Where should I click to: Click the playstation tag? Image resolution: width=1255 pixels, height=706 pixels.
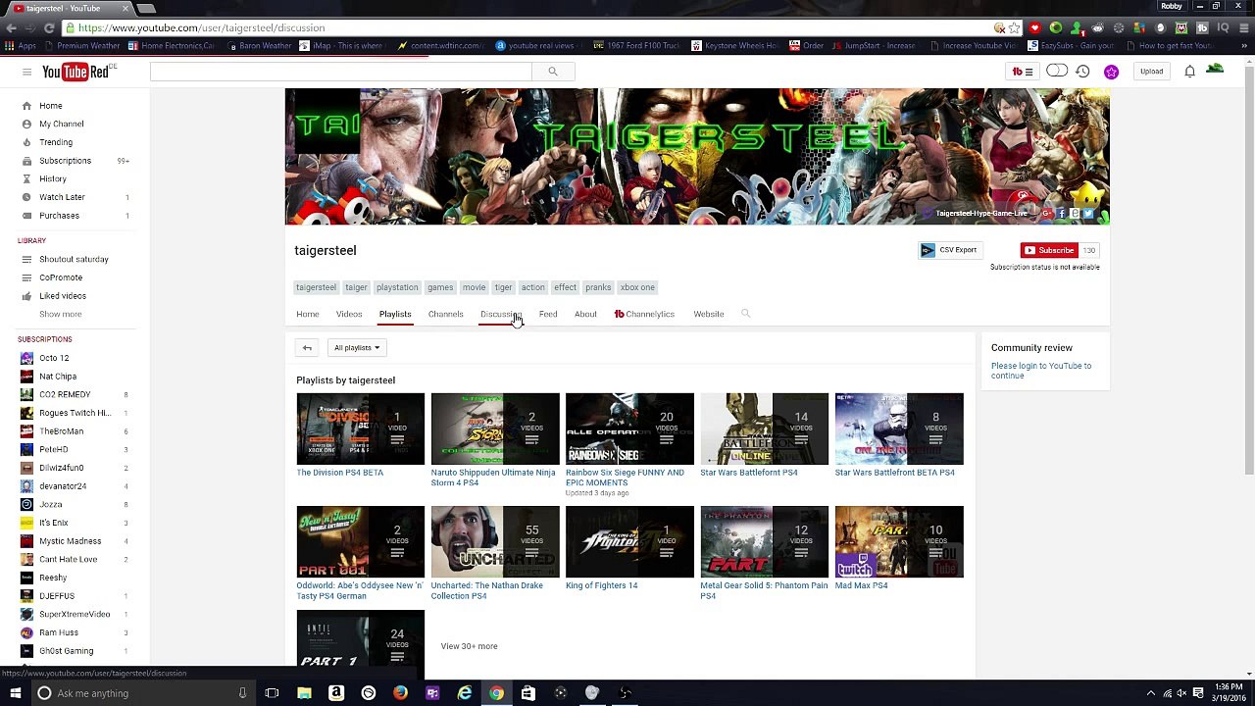click(x=397, y=287)
